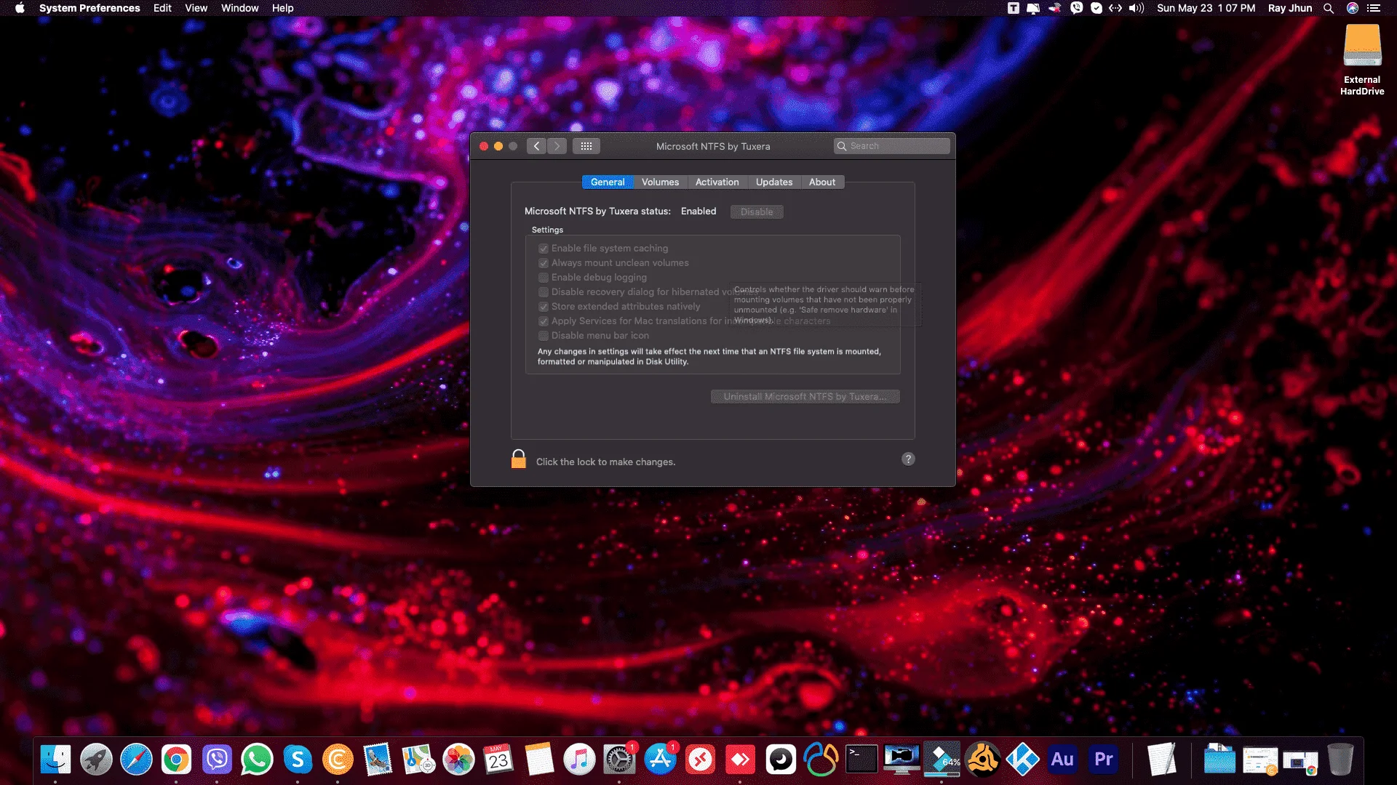Screen dimensions: 1397x785
Task: Click the Search field in preferences
Action: (x=892, y=146)
